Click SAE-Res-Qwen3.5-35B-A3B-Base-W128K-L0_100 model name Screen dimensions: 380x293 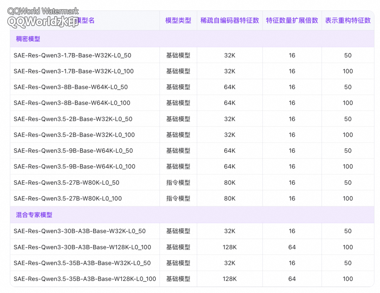(85, 279)
